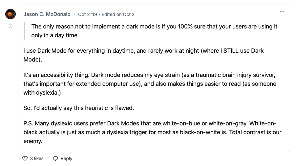Collapse the comment thread using chevron toggle
The width and height of the screenshot is (297, 166).
[11, 26]
